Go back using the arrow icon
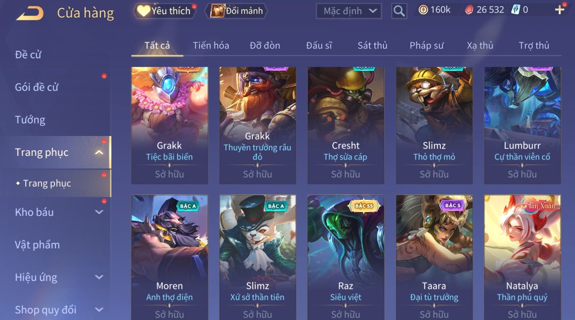 coord(30,13)
